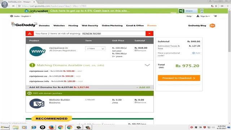Add vipinjaiswar.net to cart
This screenshot has height=130, width=231.
tap(79, 71)
